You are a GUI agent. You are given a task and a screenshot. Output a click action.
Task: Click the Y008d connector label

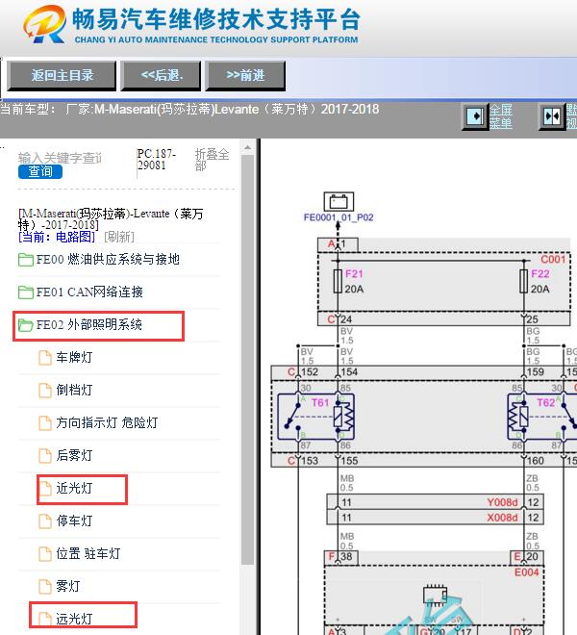click(502, 502)
